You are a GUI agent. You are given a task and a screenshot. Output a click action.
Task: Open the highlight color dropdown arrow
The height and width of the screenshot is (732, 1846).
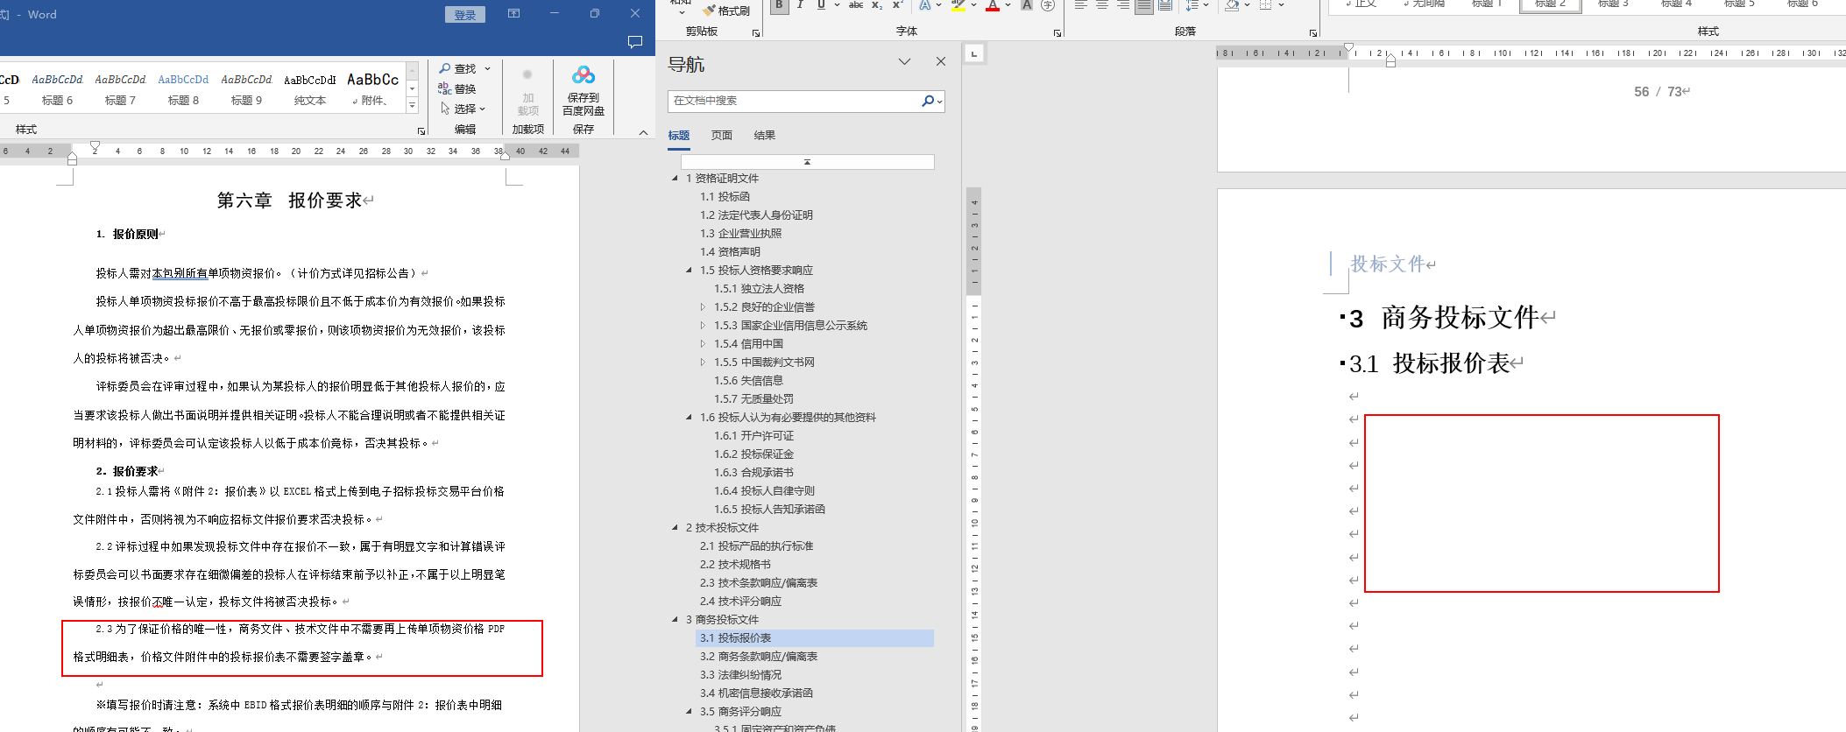[973, 5]
